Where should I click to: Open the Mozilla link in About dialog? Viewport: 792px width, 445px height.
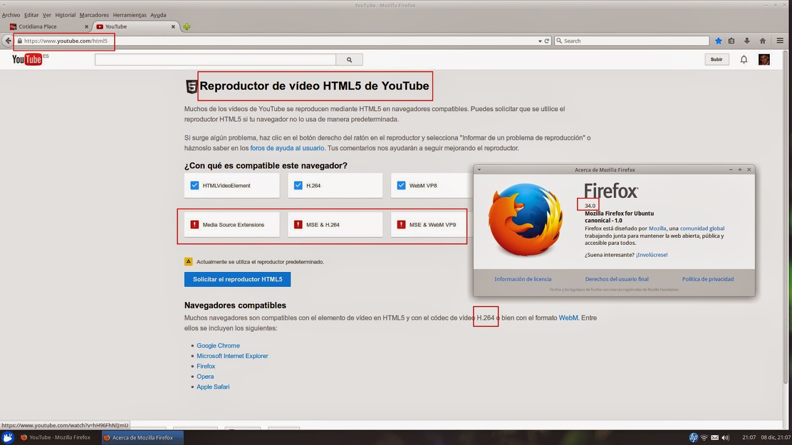pos(657,228)
